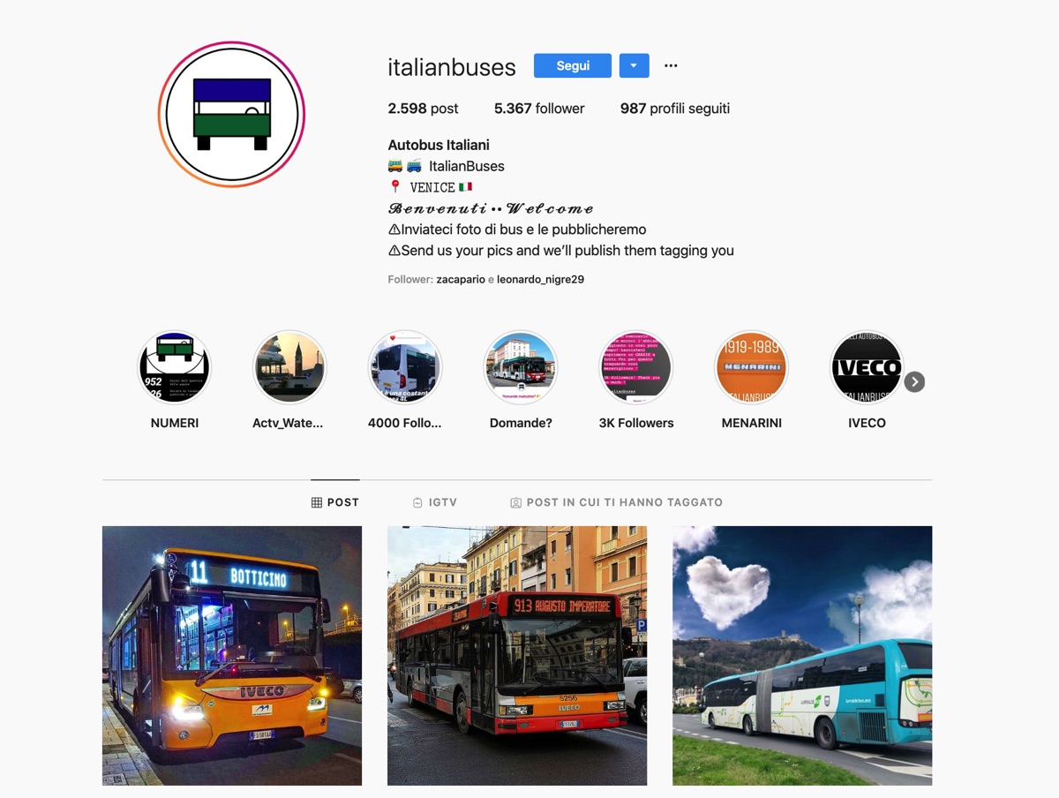View the 5.367 follower list
Image resolution: width=1059 pixels, height=798 pixels.
(x=539, y=109)
